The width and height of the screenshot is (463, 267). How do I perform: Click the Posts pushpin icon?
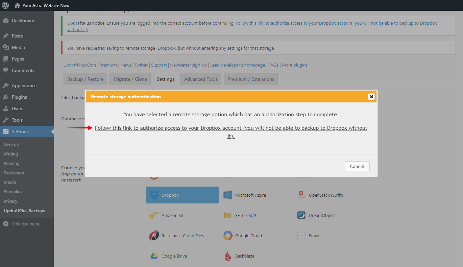tap(6, 36)
